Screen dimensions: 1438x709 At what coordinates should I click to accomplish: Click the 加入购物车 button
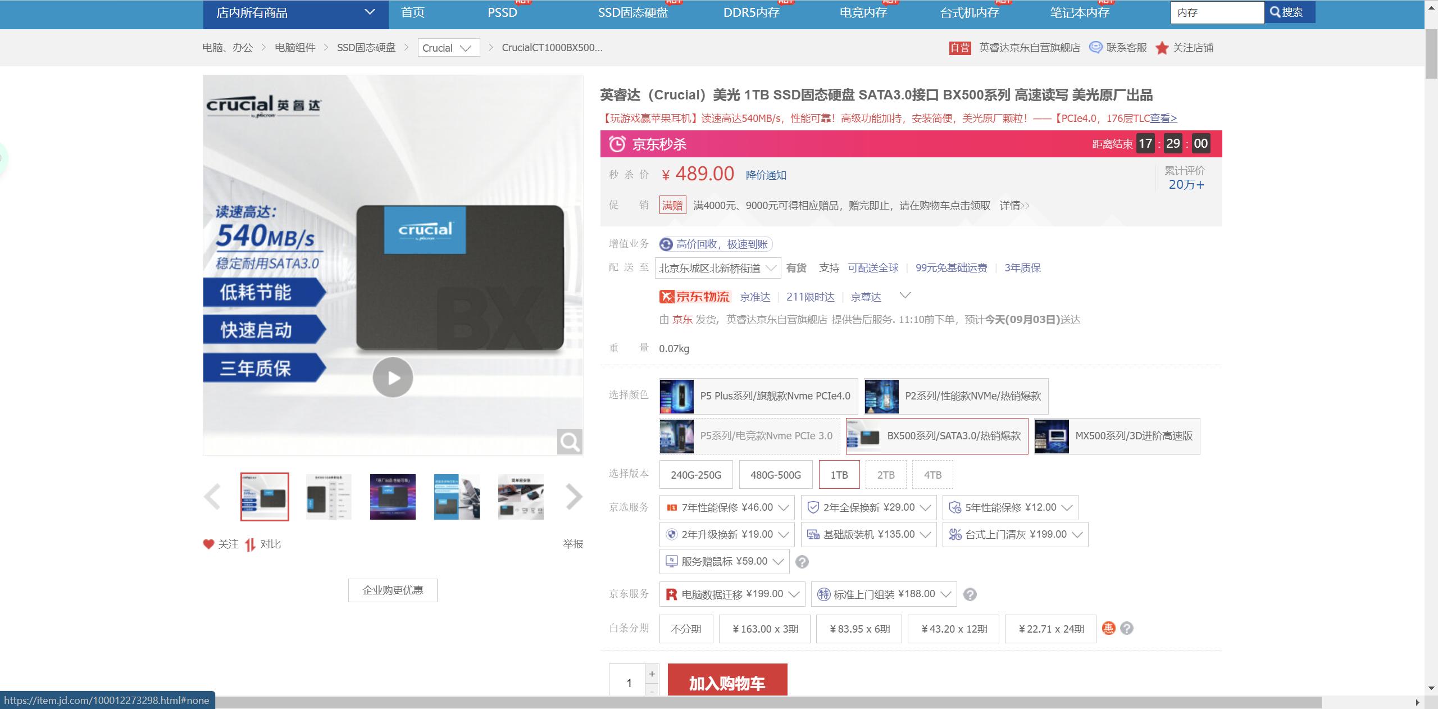(x=727, y=682)
